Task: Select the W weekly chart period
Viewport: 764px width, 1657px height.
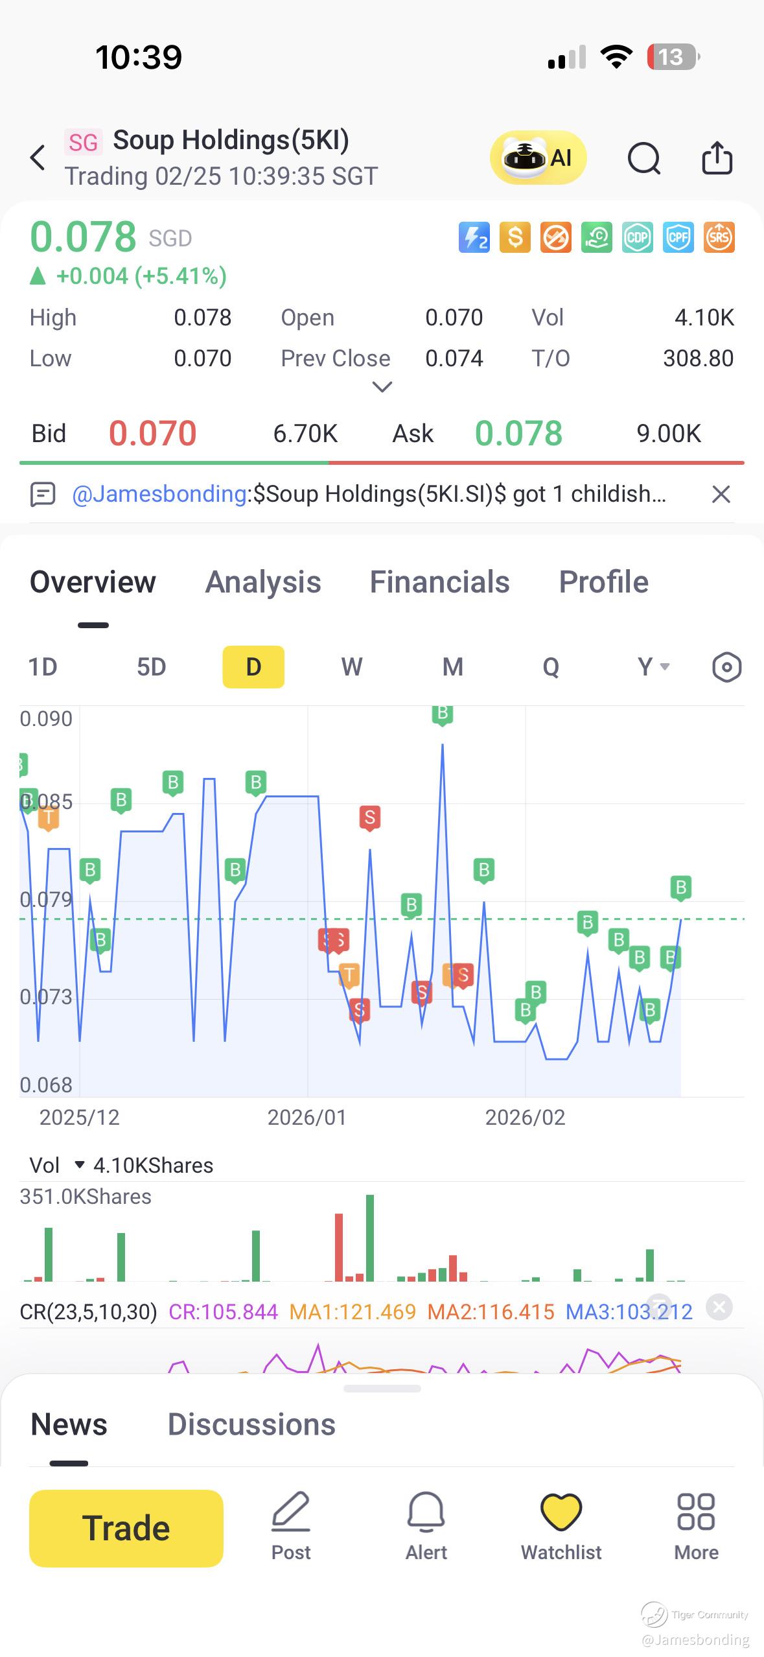Action: pyautogui.click(x=352, y=666)
